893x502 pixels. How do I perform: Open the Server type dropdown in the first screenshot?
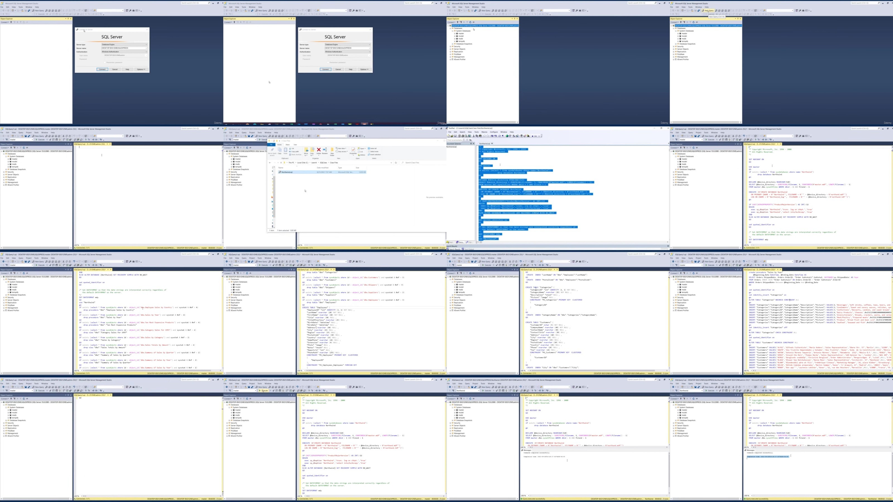pyautogui.click(x=124, y=44)
